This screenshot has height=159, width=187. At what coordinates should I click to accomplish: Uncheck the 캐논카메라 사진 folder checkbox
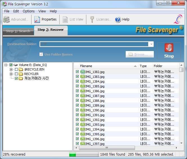click(16, 78)
